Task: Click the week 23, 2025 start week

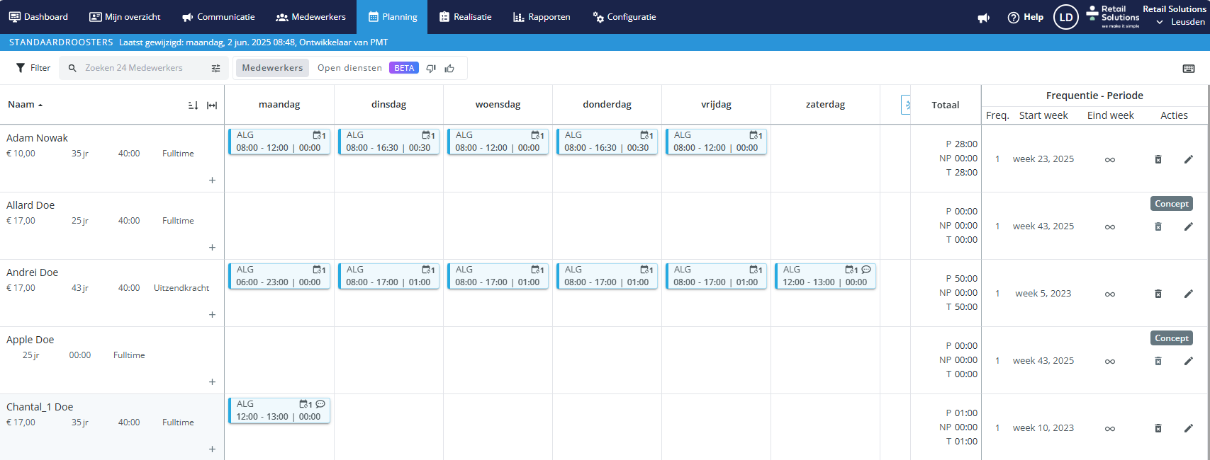Action: pyautogui.click(x=1043, y=159)
